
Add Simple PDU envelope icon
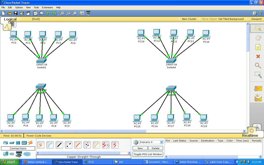258,88
